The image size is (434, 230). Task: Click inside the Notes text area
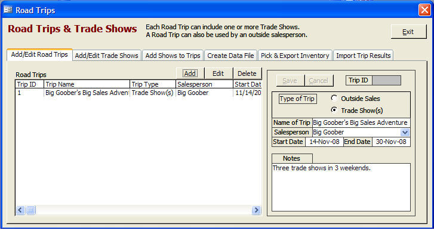[341, 187]
